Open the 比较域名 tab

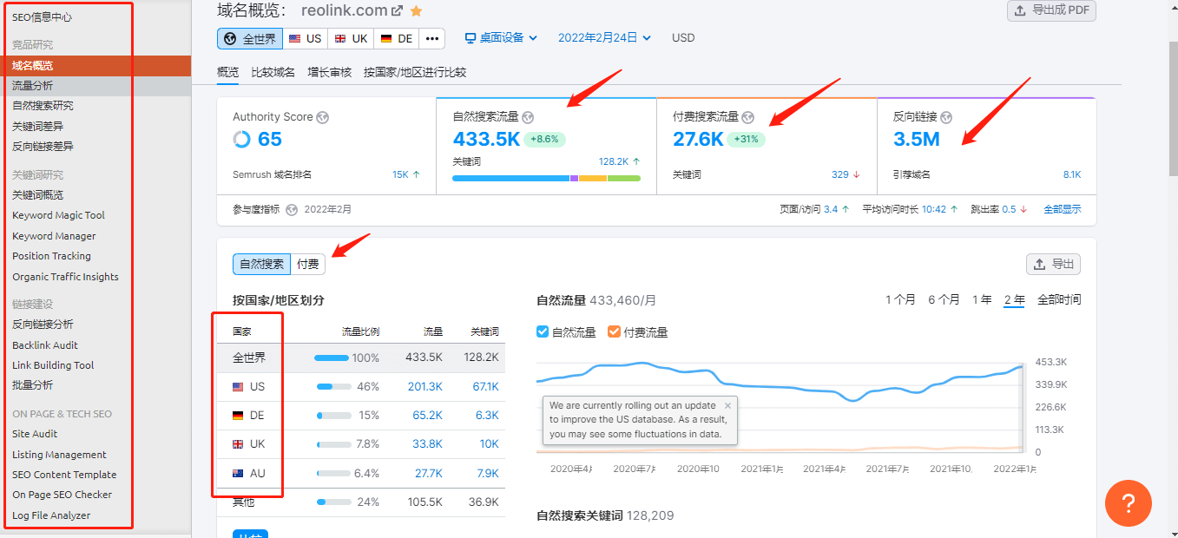273,73
